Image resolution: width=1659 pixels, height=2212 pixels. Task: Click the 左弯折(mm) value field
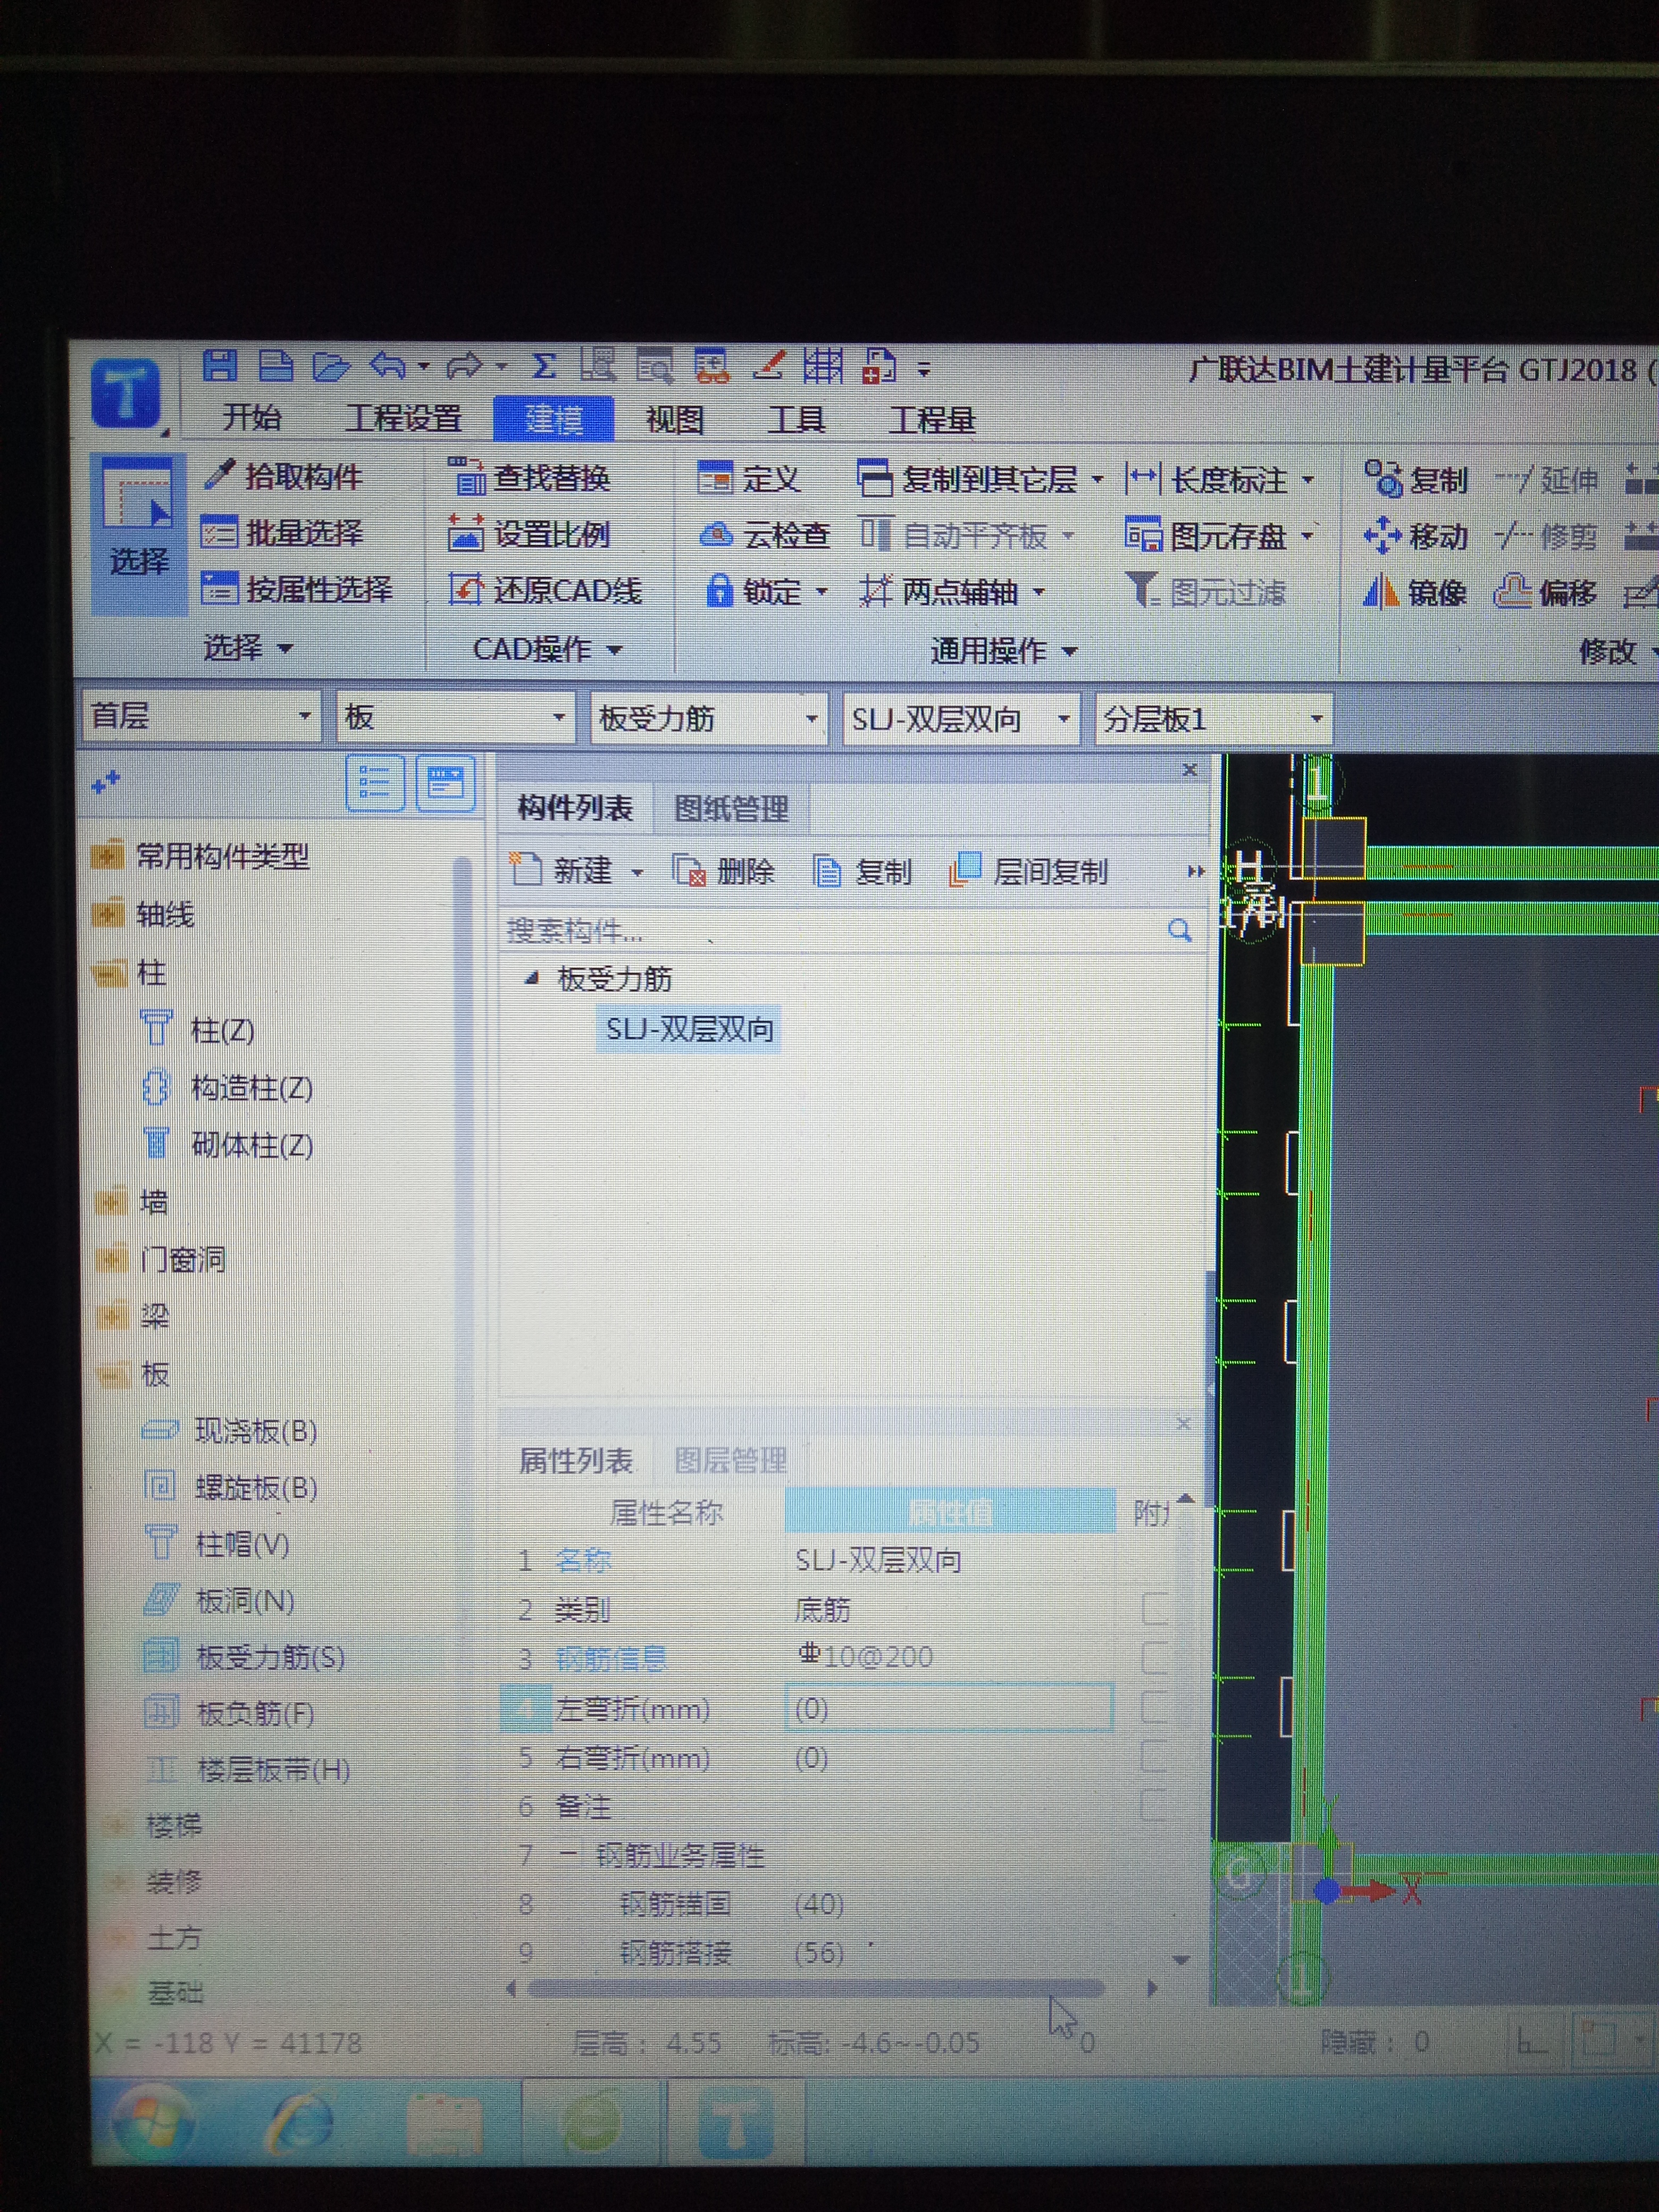pos(949,1708)
